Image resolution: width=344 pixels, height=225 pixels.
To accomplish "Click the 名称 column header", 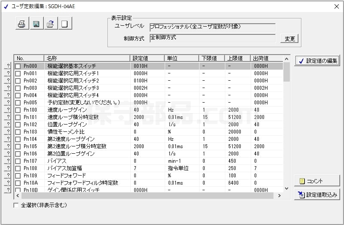I will [87, 58].
